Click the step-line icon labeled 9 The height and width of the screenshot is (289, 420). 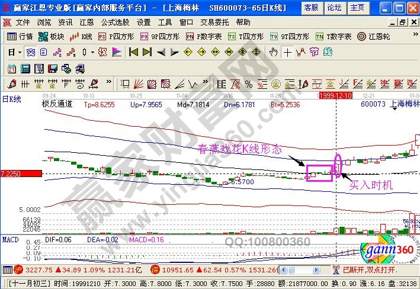[x=70, y=52]
